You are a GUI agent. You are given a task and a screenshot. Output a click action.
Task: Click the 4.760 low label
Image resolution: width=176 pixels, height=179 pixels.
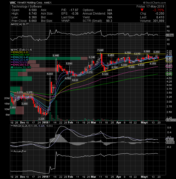click(x=68, y=78)
